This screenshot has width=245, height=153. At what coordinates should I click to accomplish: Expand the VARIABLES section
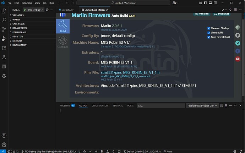33,15
